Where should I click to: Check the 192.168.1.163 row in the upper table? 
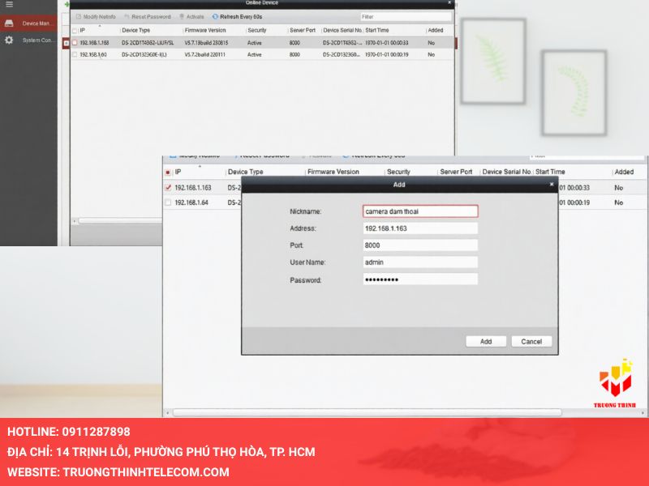point(75,43)
